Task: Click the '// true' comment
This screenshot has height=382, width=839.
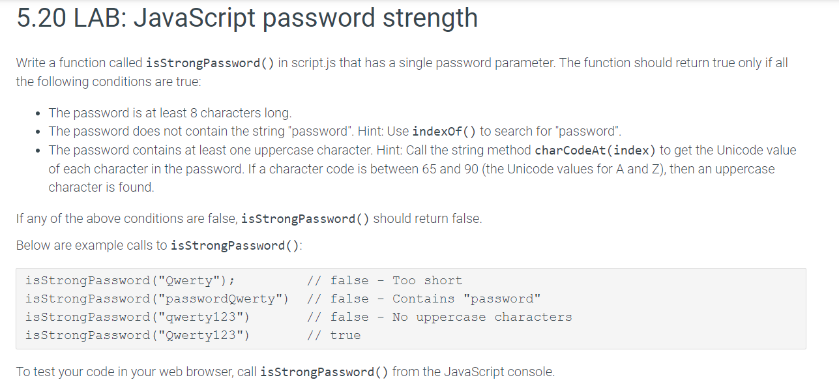Action: coord(334,335)
